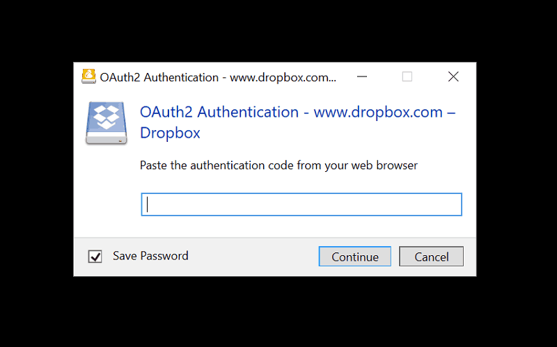Viewport: 557px width, 347px height.
Task: Focus the authentication code input field
Action: pos(301,204)
